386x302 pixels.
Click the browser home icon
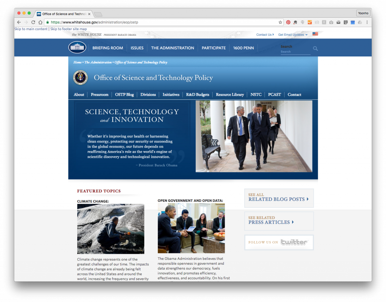[x=40, y=22]
